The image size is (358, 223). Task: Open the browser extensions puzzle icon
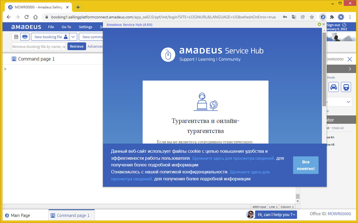(332, 17)
